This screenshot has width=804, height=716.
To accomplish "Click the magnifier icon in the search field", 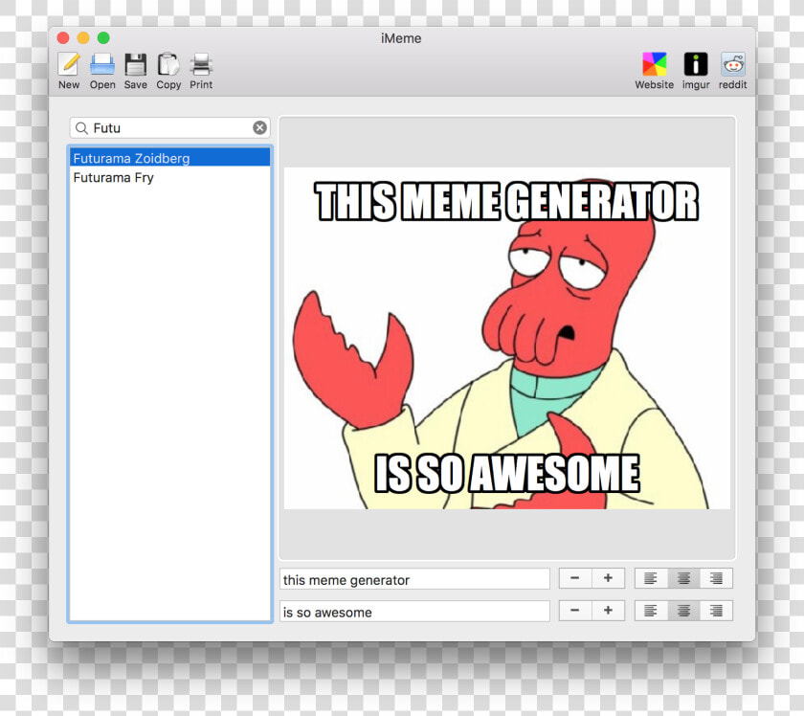I will [81, 127].
